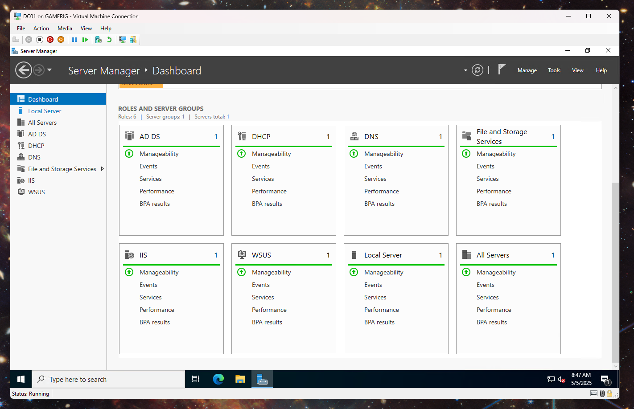This screenshot has height=409, width=634.
Task: Select WSUS in the sidebar
Action: 58,192
